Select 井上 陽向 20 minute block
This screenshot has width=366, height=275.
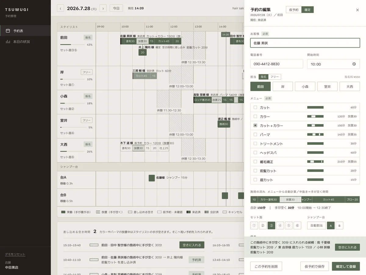coord(142,52)
